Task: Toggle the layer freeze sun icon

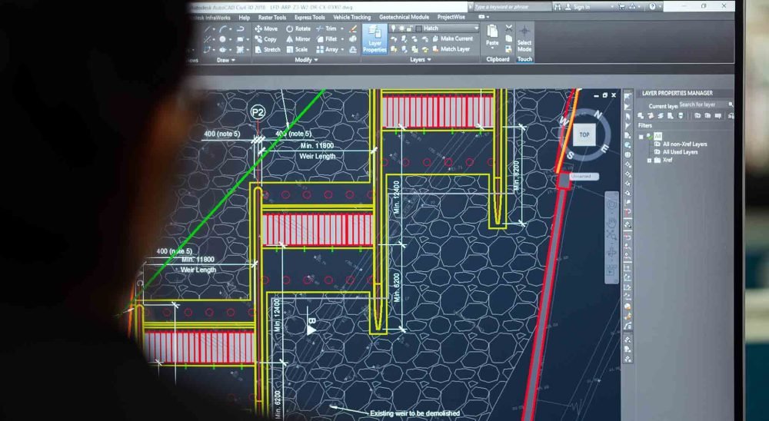Action: click(401, 28)
